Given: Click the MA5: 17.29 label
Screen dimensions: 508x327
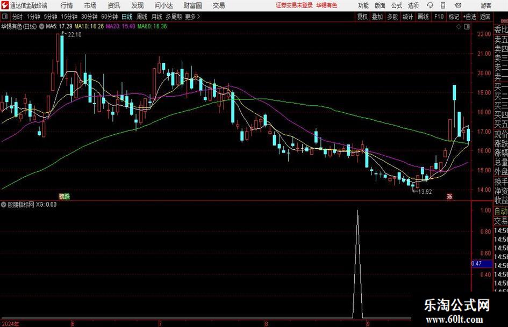Looking at the screenshot, I should 59,26.
